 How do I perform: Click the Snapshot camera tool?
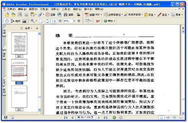(24, 21)
